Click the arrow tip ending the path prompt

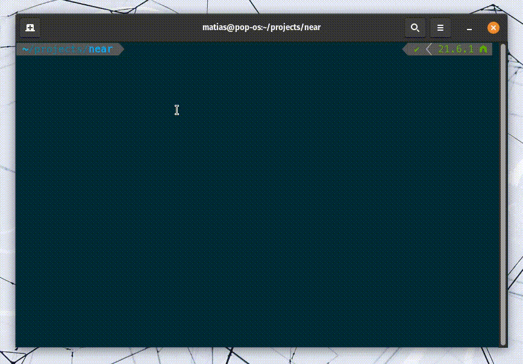tap(121, 49)
